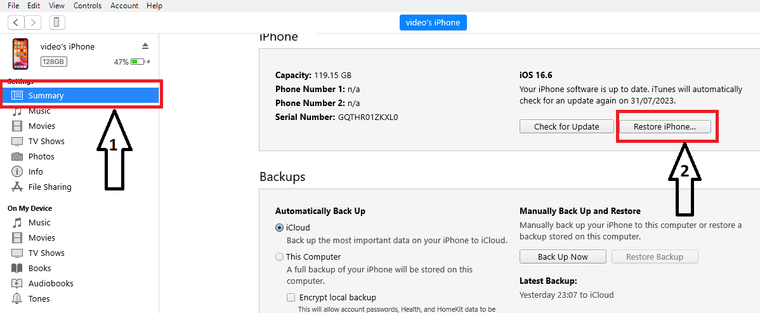The height and width of the screenshot is (313, 760).
Task: Enable Encrypt local backup
Action: pyautogui.click(x=291, y=297)
